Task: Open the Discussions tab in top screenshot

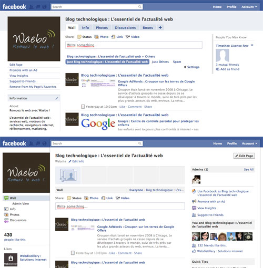Action: (x=125, y=27)
